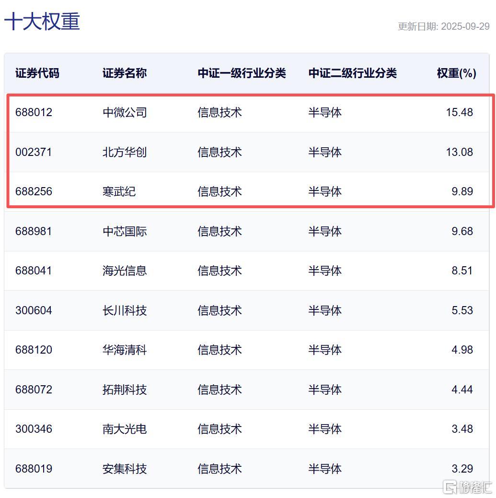Click the 中证一级行业分类 column header

[x=242, y=73]
